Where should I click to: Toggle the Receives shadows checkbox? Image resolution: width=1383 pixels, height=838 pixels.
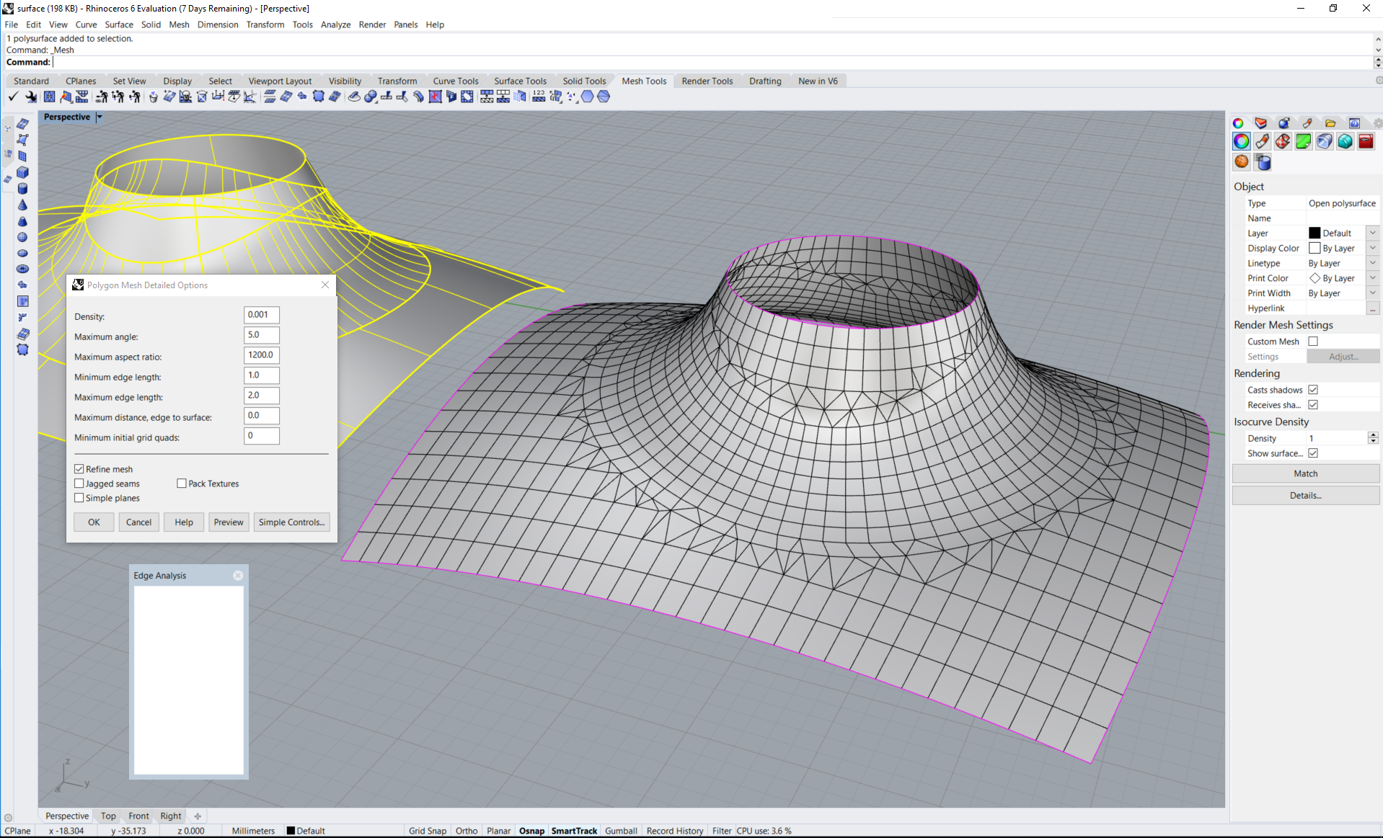coord(1313,405)
